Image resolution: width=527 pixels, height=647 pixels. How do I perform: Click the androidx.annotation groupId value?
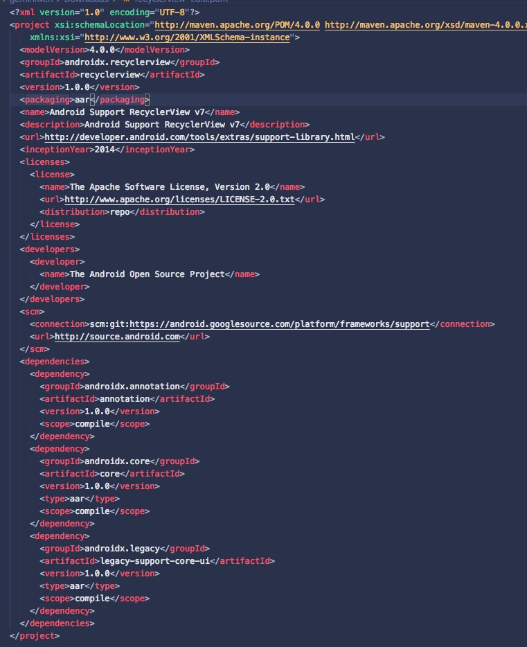132,387
